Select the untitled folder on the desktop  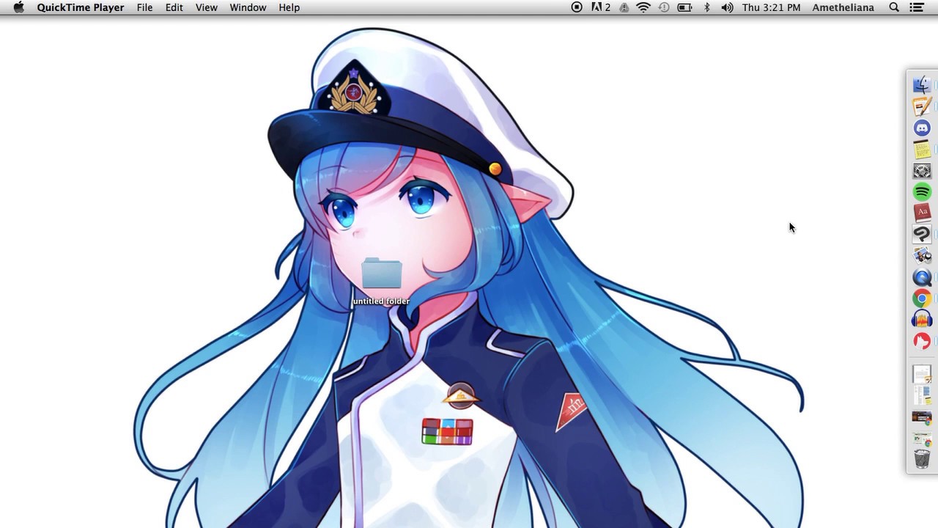click(x=382, y=282)
